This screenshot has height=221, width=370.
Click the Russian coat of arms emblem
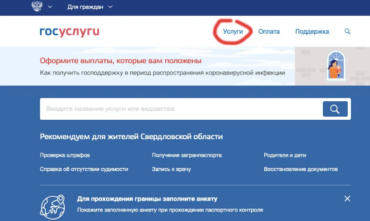point(37,6)
